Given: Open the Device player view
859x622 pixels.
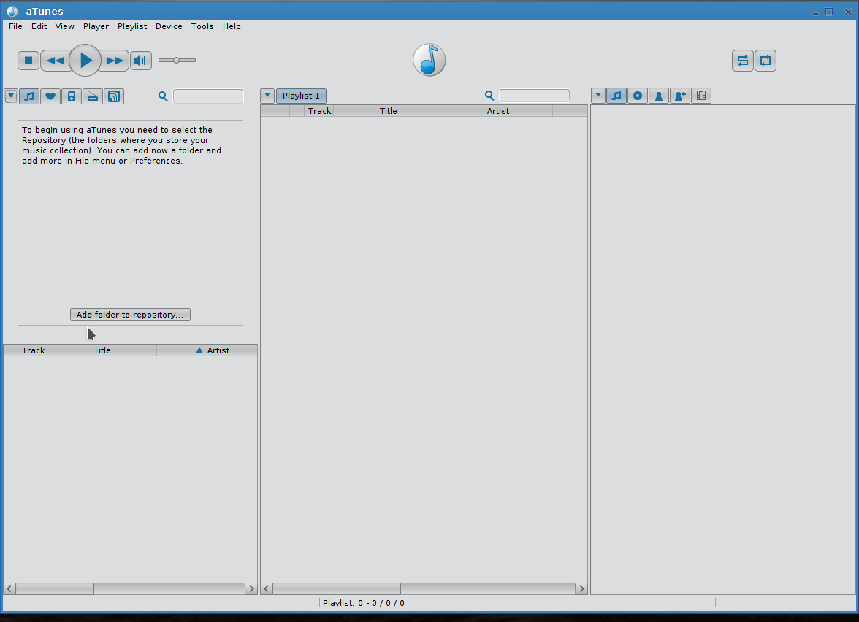Looking at the screenshot, I should 72,96.
